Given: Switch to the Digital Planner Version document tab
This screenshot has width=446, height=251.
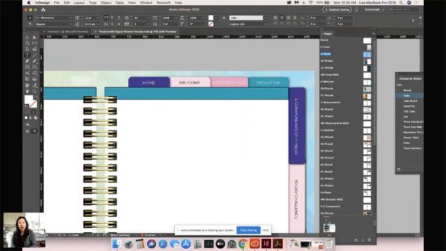Looking at the screenshot, I should (x=137, y=31).
